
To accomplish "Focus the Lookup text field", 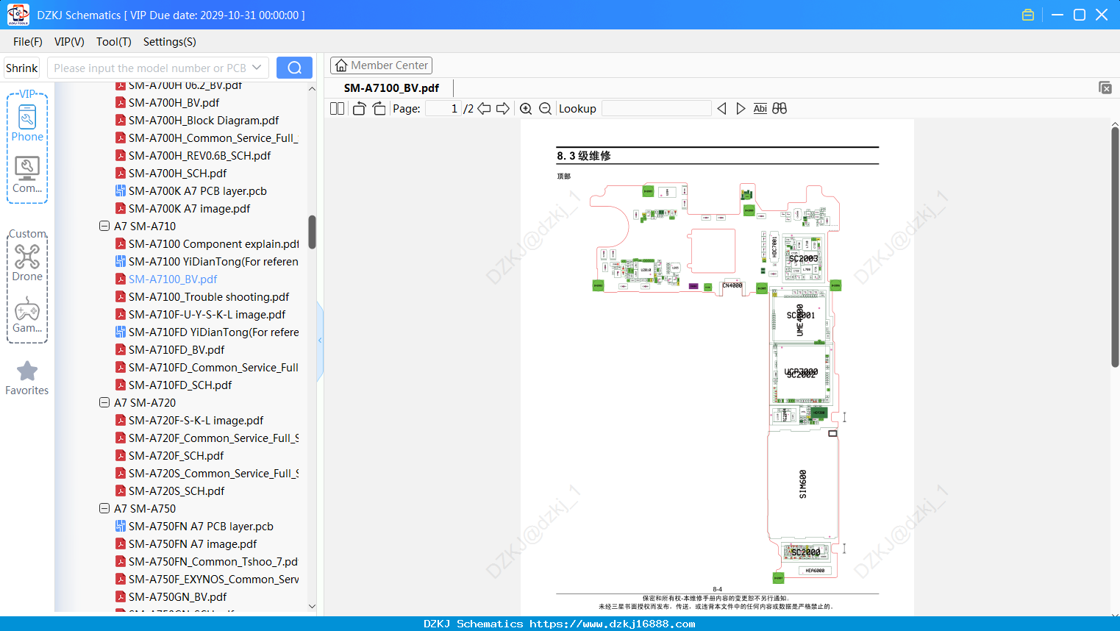I will (x=657, y=109).
